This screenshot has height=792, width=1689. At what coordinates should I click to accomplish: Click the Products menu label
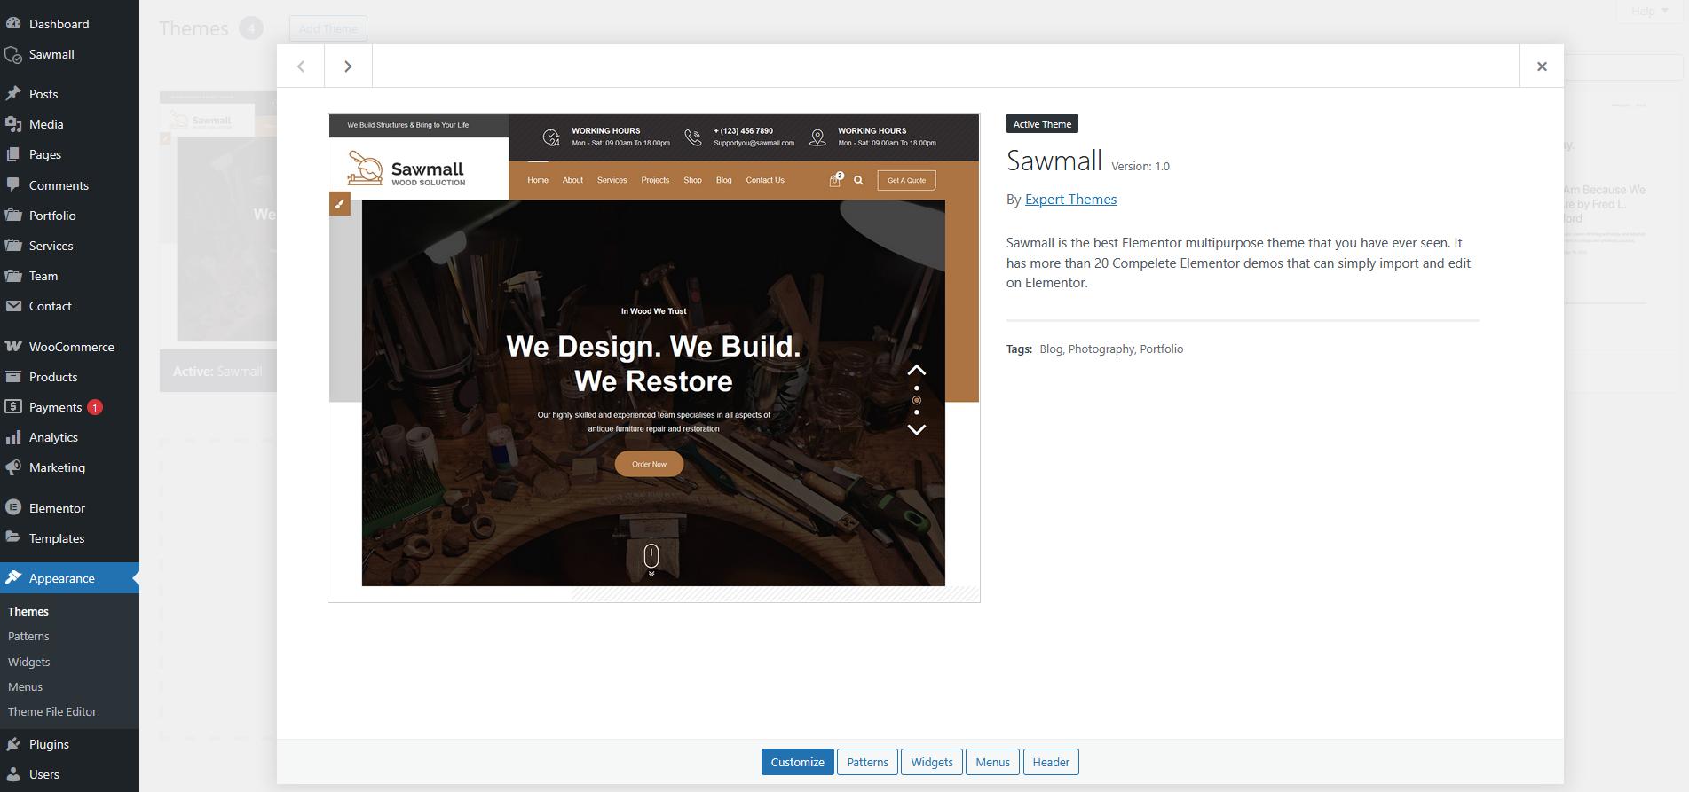click(53, 377)
